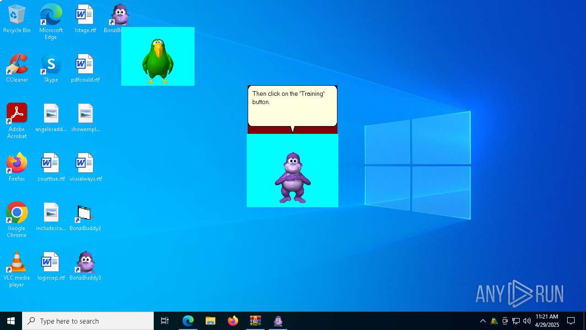Select the pdfcould.rtf file

click(x=85, y=69)
